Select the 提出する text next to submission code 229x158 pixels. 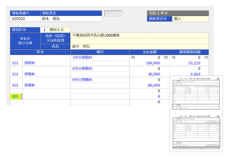point(57,30)
